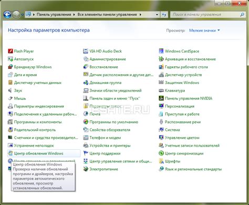Image resolution: width=249 pixels, height=205 pixels.
Task: Open Язык и региональные стандарты link
Action: [193, 169]
